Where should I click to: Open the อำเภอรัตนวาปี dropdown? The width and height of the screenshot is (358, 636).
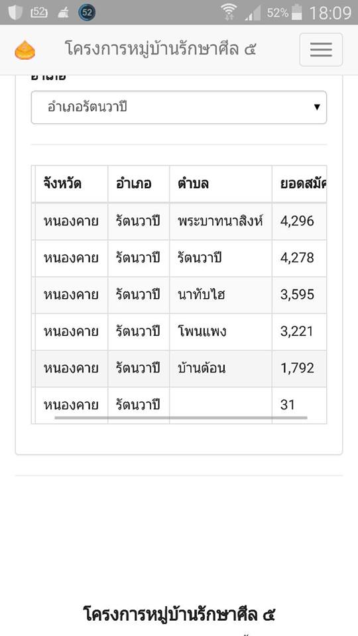tap(179, 107)
